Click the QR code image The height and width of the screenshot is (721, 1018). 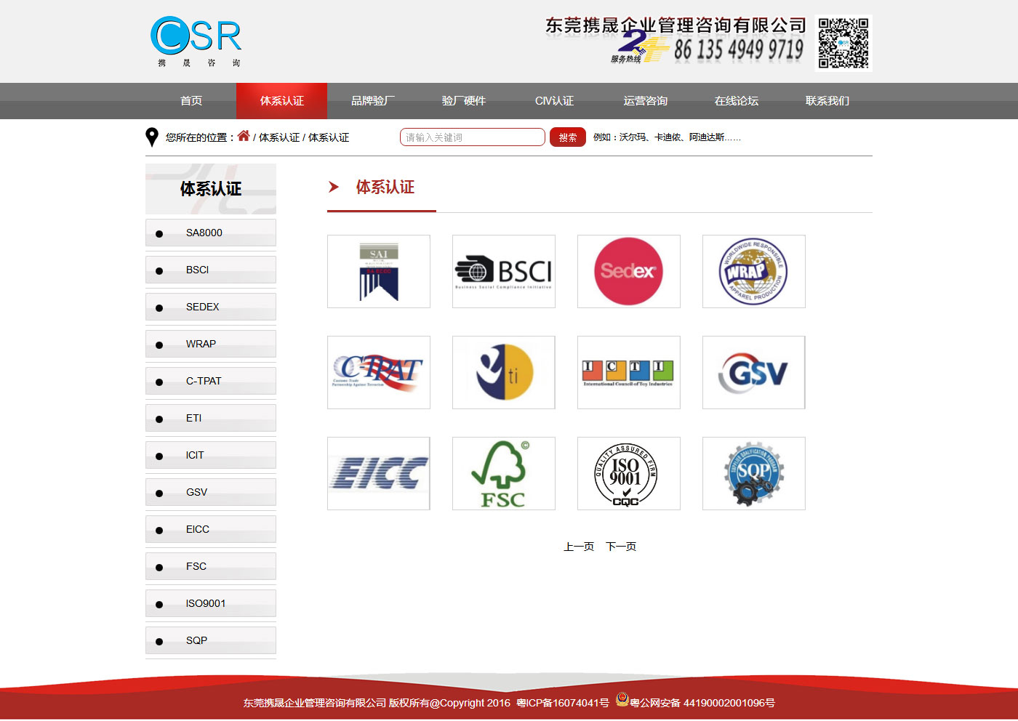(843, 43)
